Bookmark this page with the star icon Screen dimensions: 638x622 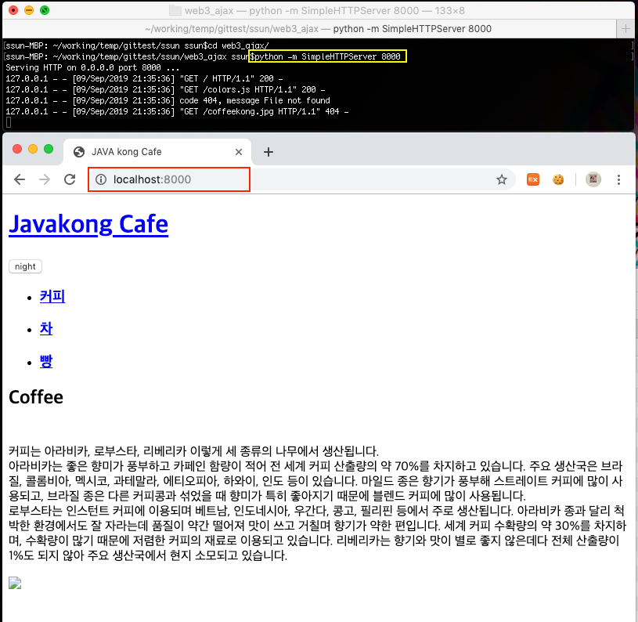pos(502,179)
